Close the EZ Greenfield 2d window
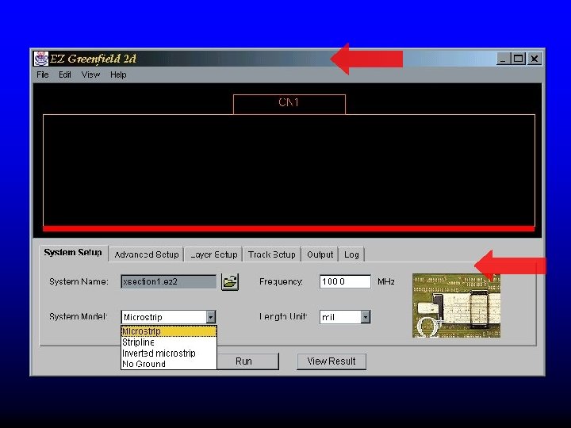Image resolution: width=571 pixels, height=428 pixels. pos(535,59)
